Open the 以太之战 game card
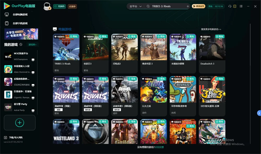The height and width of the screenshot is (154, 261). pos(154,96)
